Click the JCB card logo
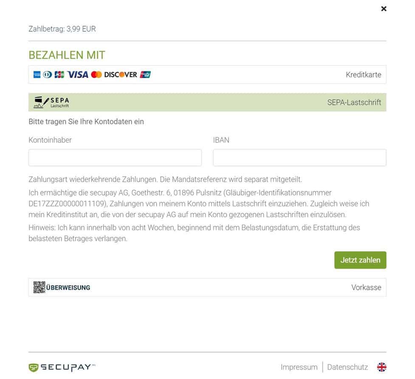Viewport: 415px width, 379px height. [x=59, y=75]
